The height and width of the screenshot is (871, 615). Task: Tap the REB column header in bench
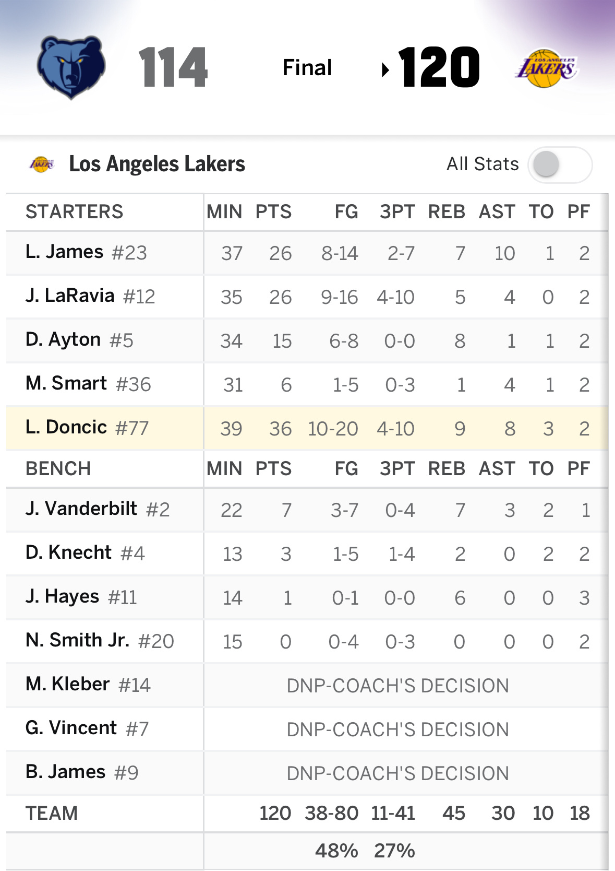coord(447,469)
